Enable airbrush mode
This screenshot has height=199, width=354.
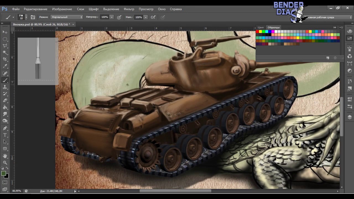pyautogui.click(x=153, y=17)
